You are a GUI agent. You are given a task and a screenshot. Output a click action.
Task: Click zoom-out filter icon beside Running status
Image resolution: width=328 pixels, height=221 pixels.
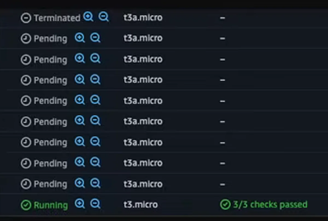(x=95, y=204)
